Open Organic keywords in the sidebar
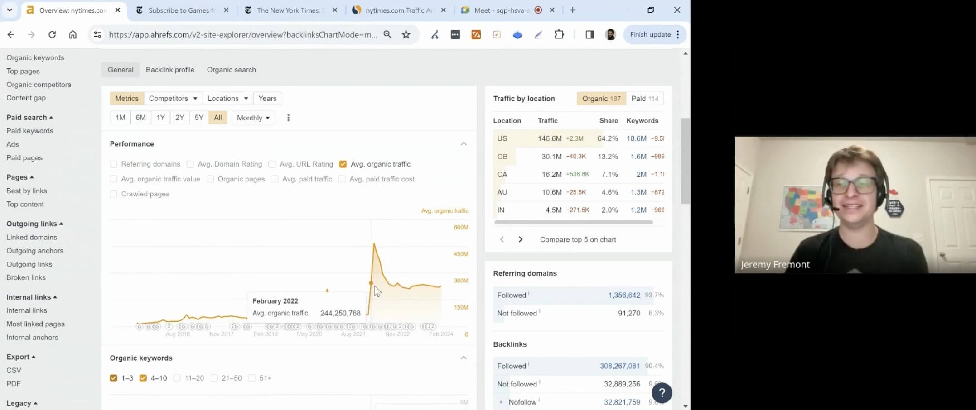 [x=35, y=57]
